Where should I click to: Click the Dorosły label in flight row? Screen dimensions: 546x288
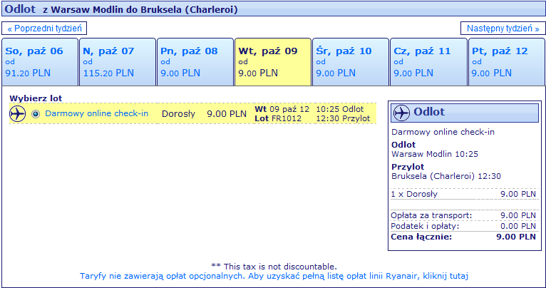(x=179, y=114)
